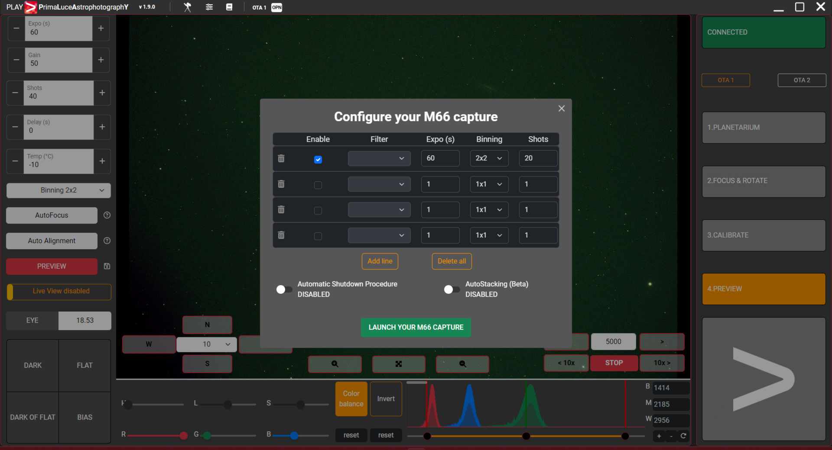Expand the 2x2 binning dropdown in first row
Screen dimensions: 832x450
489,158
